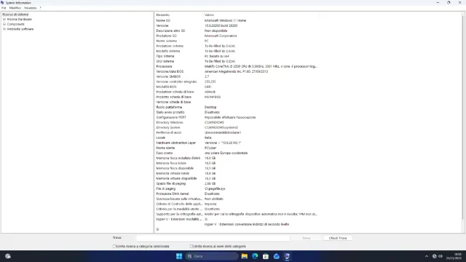Select the Microsoft Windows 11 Home value
This screenshot has height=262, width=466.
(225, 20)
